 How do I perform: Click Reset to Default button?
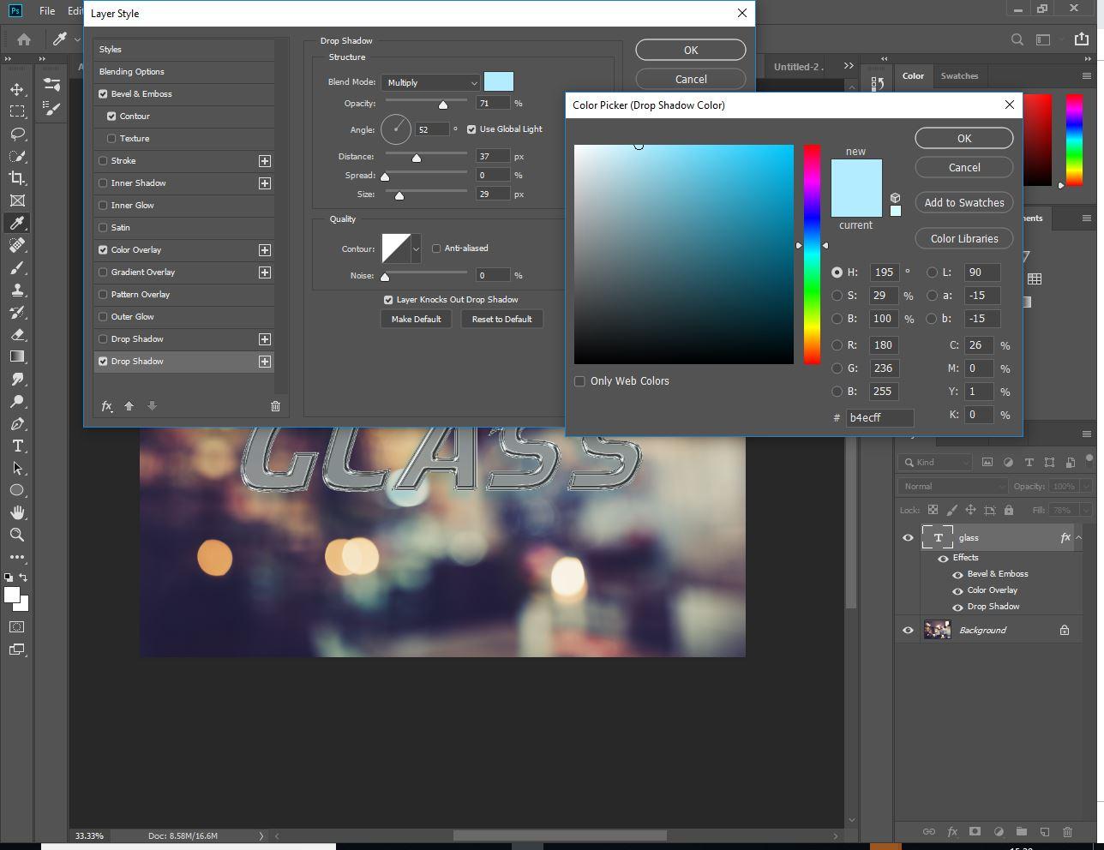(x=501, y=319)
